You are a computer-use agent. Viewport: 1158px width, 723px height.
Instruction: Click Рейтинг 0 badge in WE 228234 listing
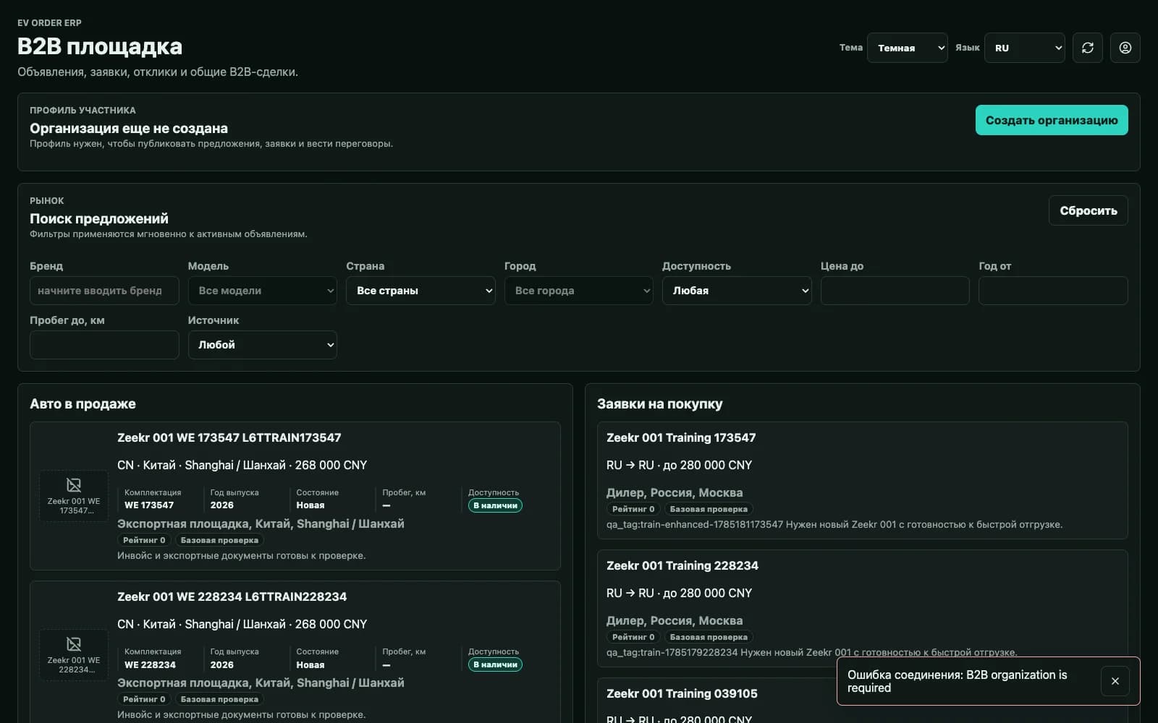pos(144,699)
